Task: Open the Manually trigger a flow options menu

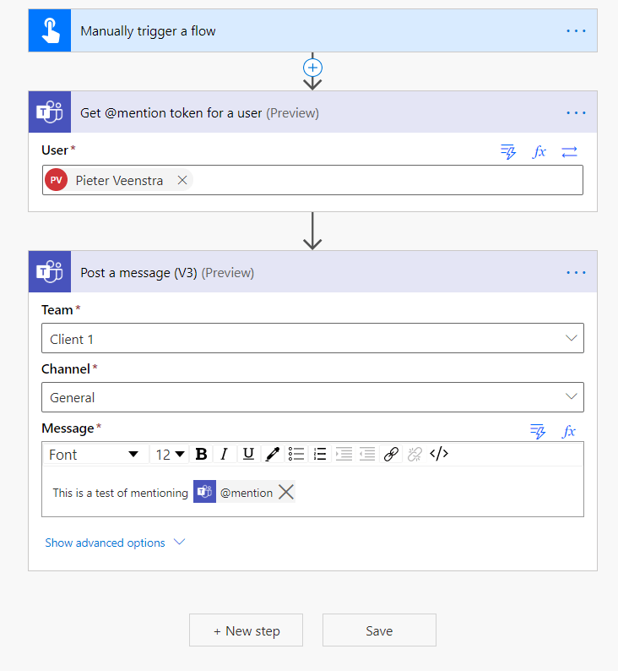Action: point(576,30)
